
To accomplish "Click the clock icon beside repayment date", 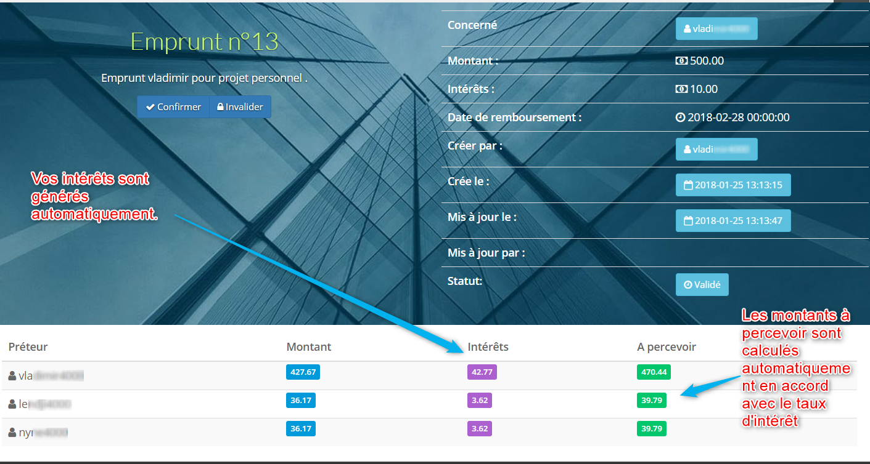I will coord(681,118).
